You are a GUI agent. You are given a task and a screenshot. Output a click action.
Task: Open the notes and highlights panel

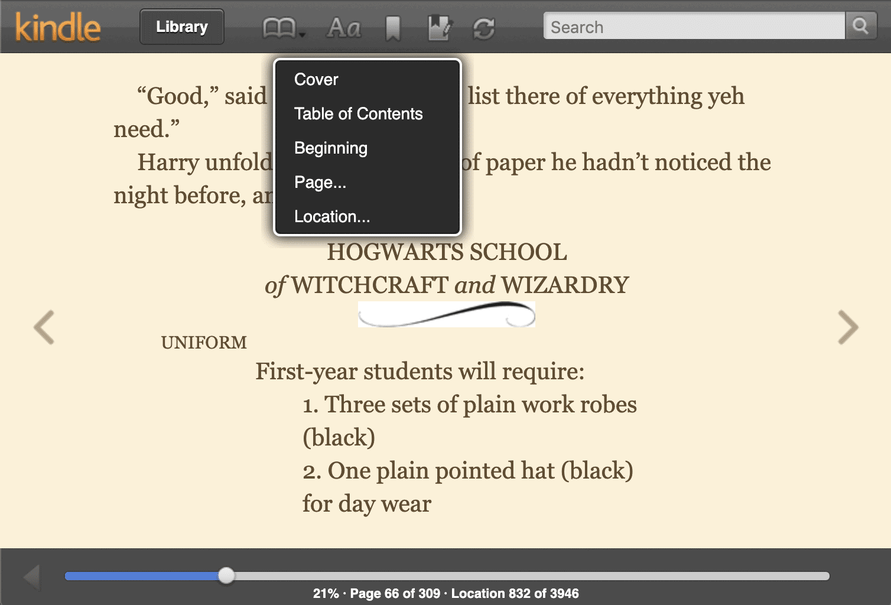pos(438,27)
